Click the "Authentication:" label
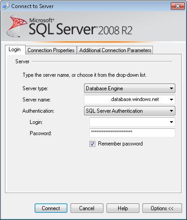 (38, 111)
